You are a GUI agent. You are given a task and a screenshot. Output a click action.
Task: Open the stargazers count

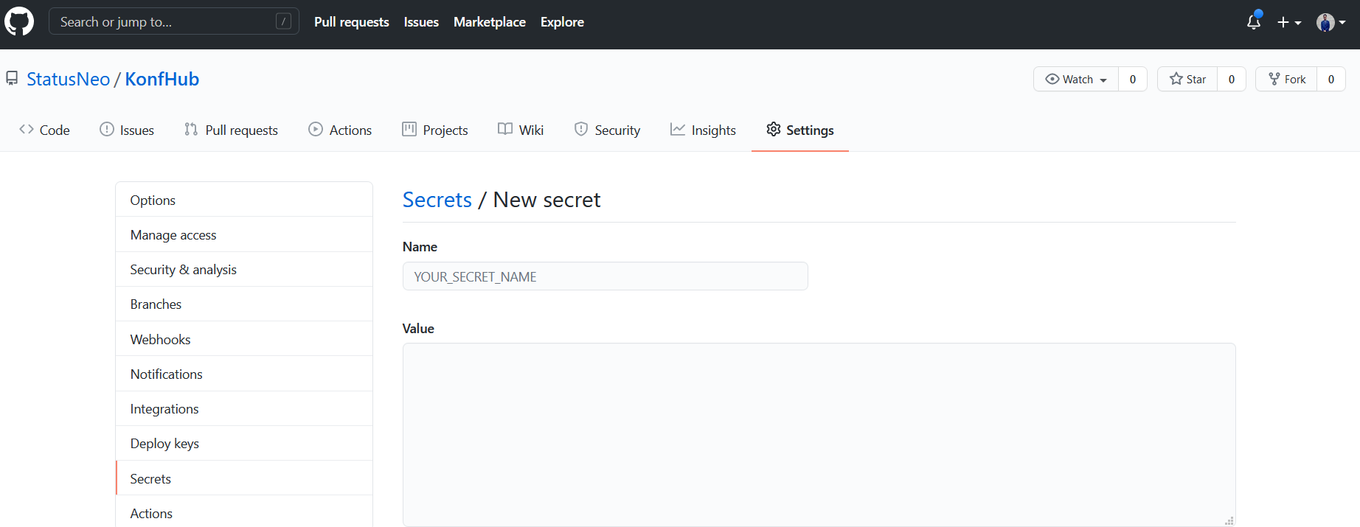tap(1232, 79)
